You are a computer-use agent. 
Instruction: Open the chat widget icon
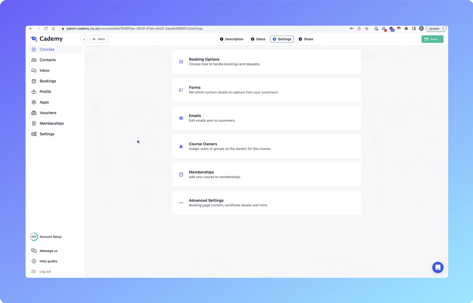click(x=438, y=268)
